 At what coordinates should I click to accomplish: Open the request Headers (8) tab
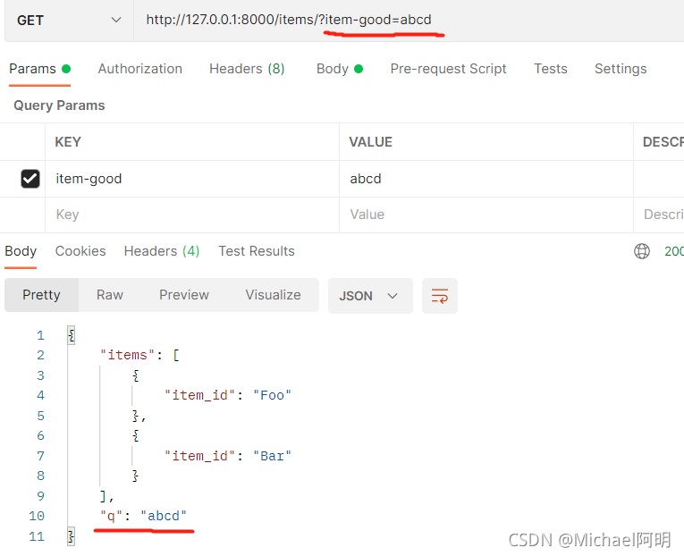247,69
